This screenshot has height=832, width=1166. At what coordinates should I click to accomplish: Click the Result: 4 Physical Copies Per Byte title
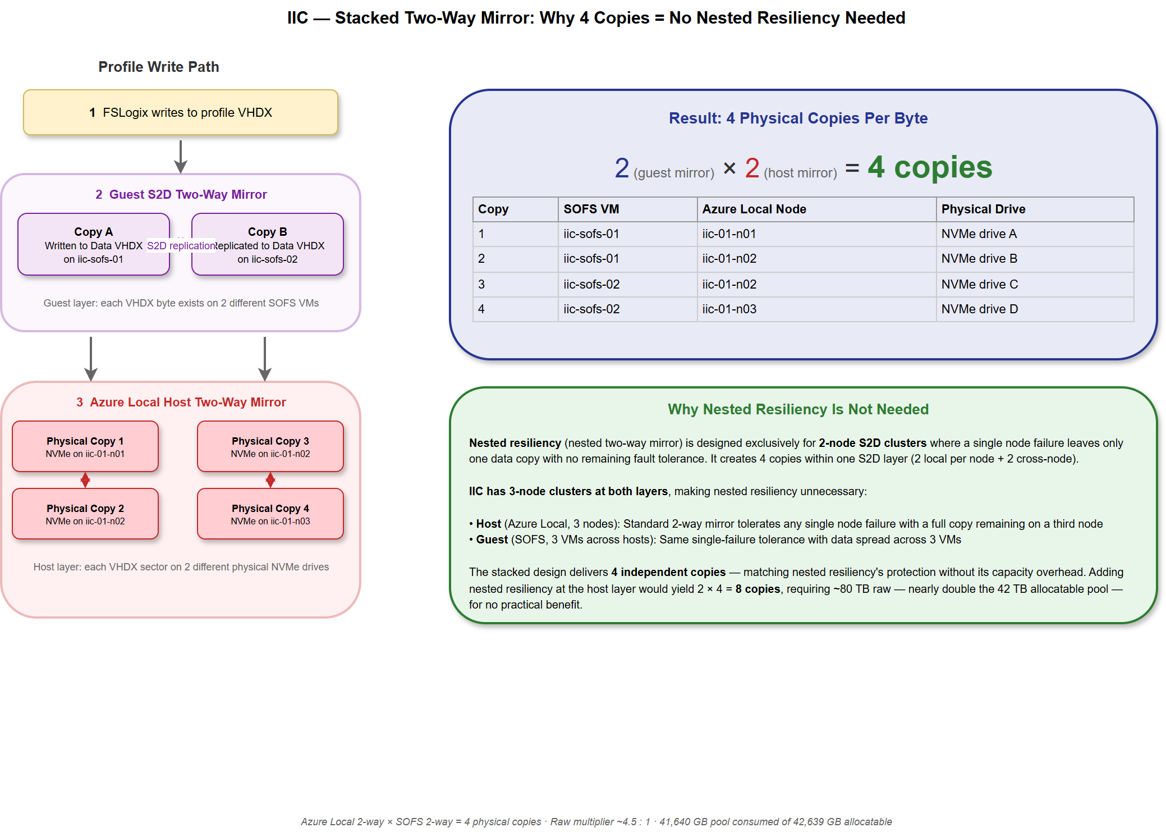click(x=798, y=118)
